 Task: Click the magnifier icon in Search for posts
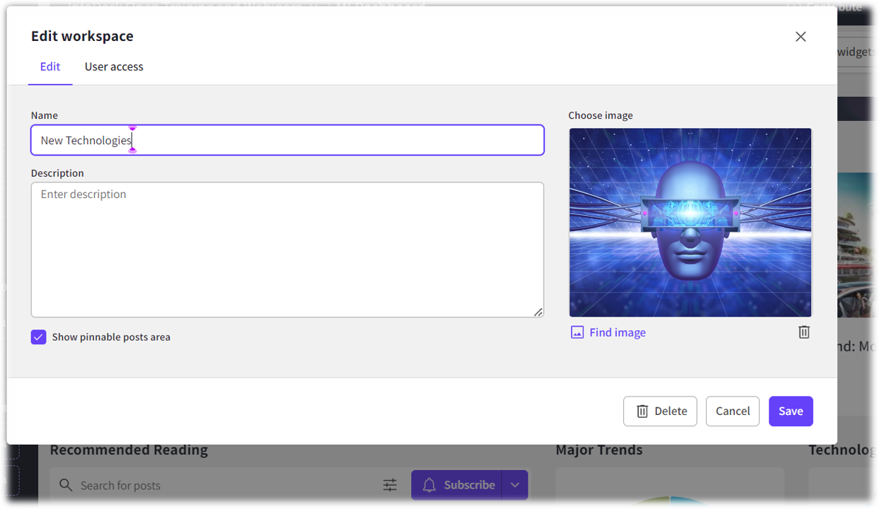point(66,485)
